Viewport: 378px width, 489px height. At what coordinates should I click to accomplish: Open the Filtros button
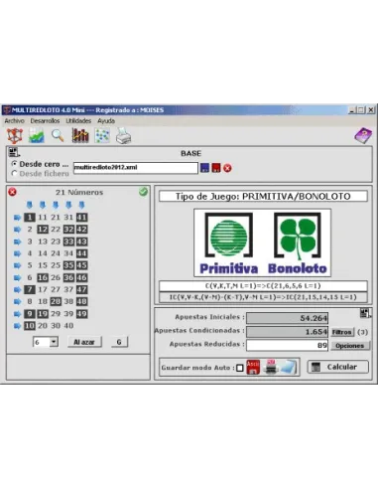pyautogui.click(x=342, y=332)
